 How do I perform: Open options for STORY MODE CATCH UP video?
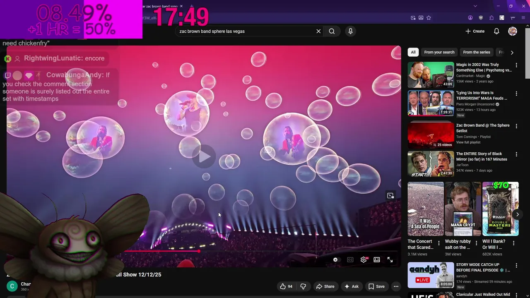pyautogui.click(x=516, y=266)
